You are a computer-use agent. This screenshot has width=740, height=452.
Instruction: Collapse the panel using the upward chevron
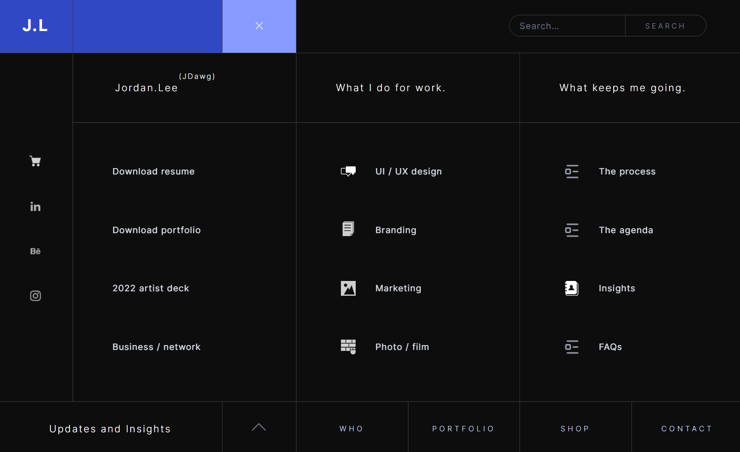coord(259,427)
